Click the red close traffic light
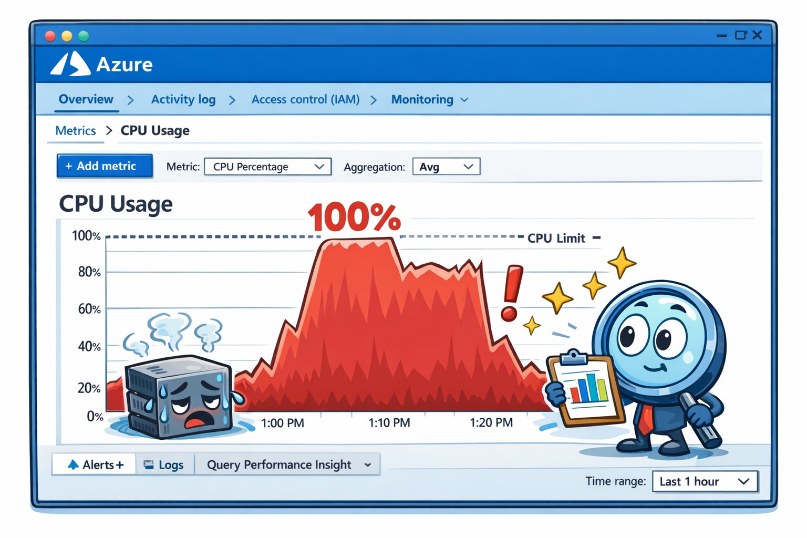This screenshot has height=538, width=807. pyautogui.click(x=50, y=36)
